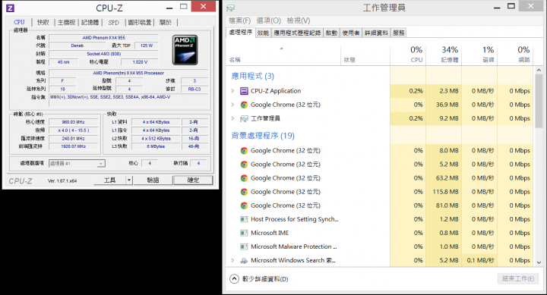The width and height of the screenshot is (547, 295).
Task: Switch to the 使用者 tab in Task Manager
Action: 350,33
